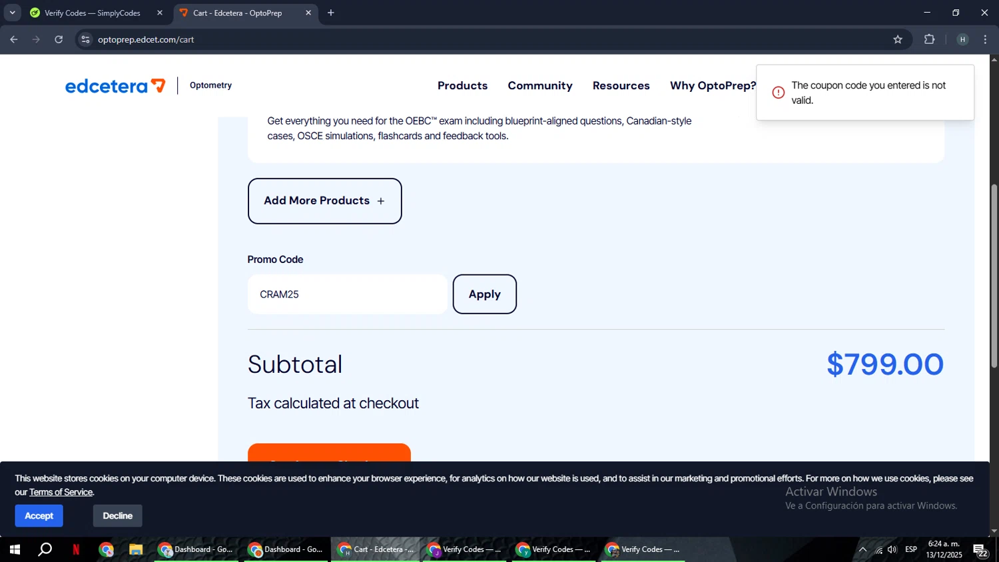The image size is (999, 562).
Task: Apply the promo code
Action: (x=484, y=294)
